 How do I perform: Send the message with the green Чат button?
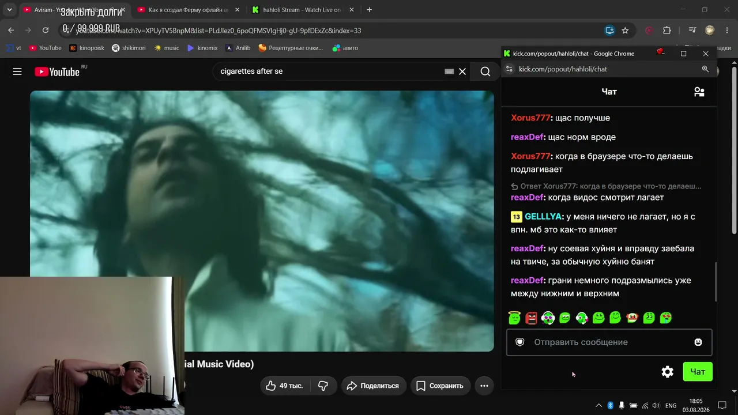tap(698, 372)
